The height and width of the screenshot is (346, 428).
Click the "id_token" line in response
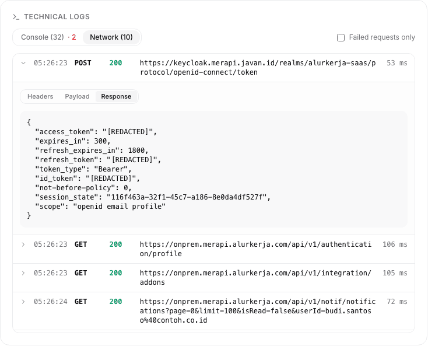87,179
